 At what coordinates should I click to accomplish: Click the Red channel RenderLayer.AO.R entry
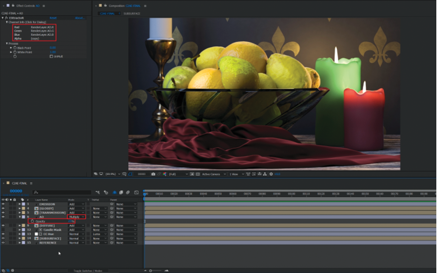[42, 27]
